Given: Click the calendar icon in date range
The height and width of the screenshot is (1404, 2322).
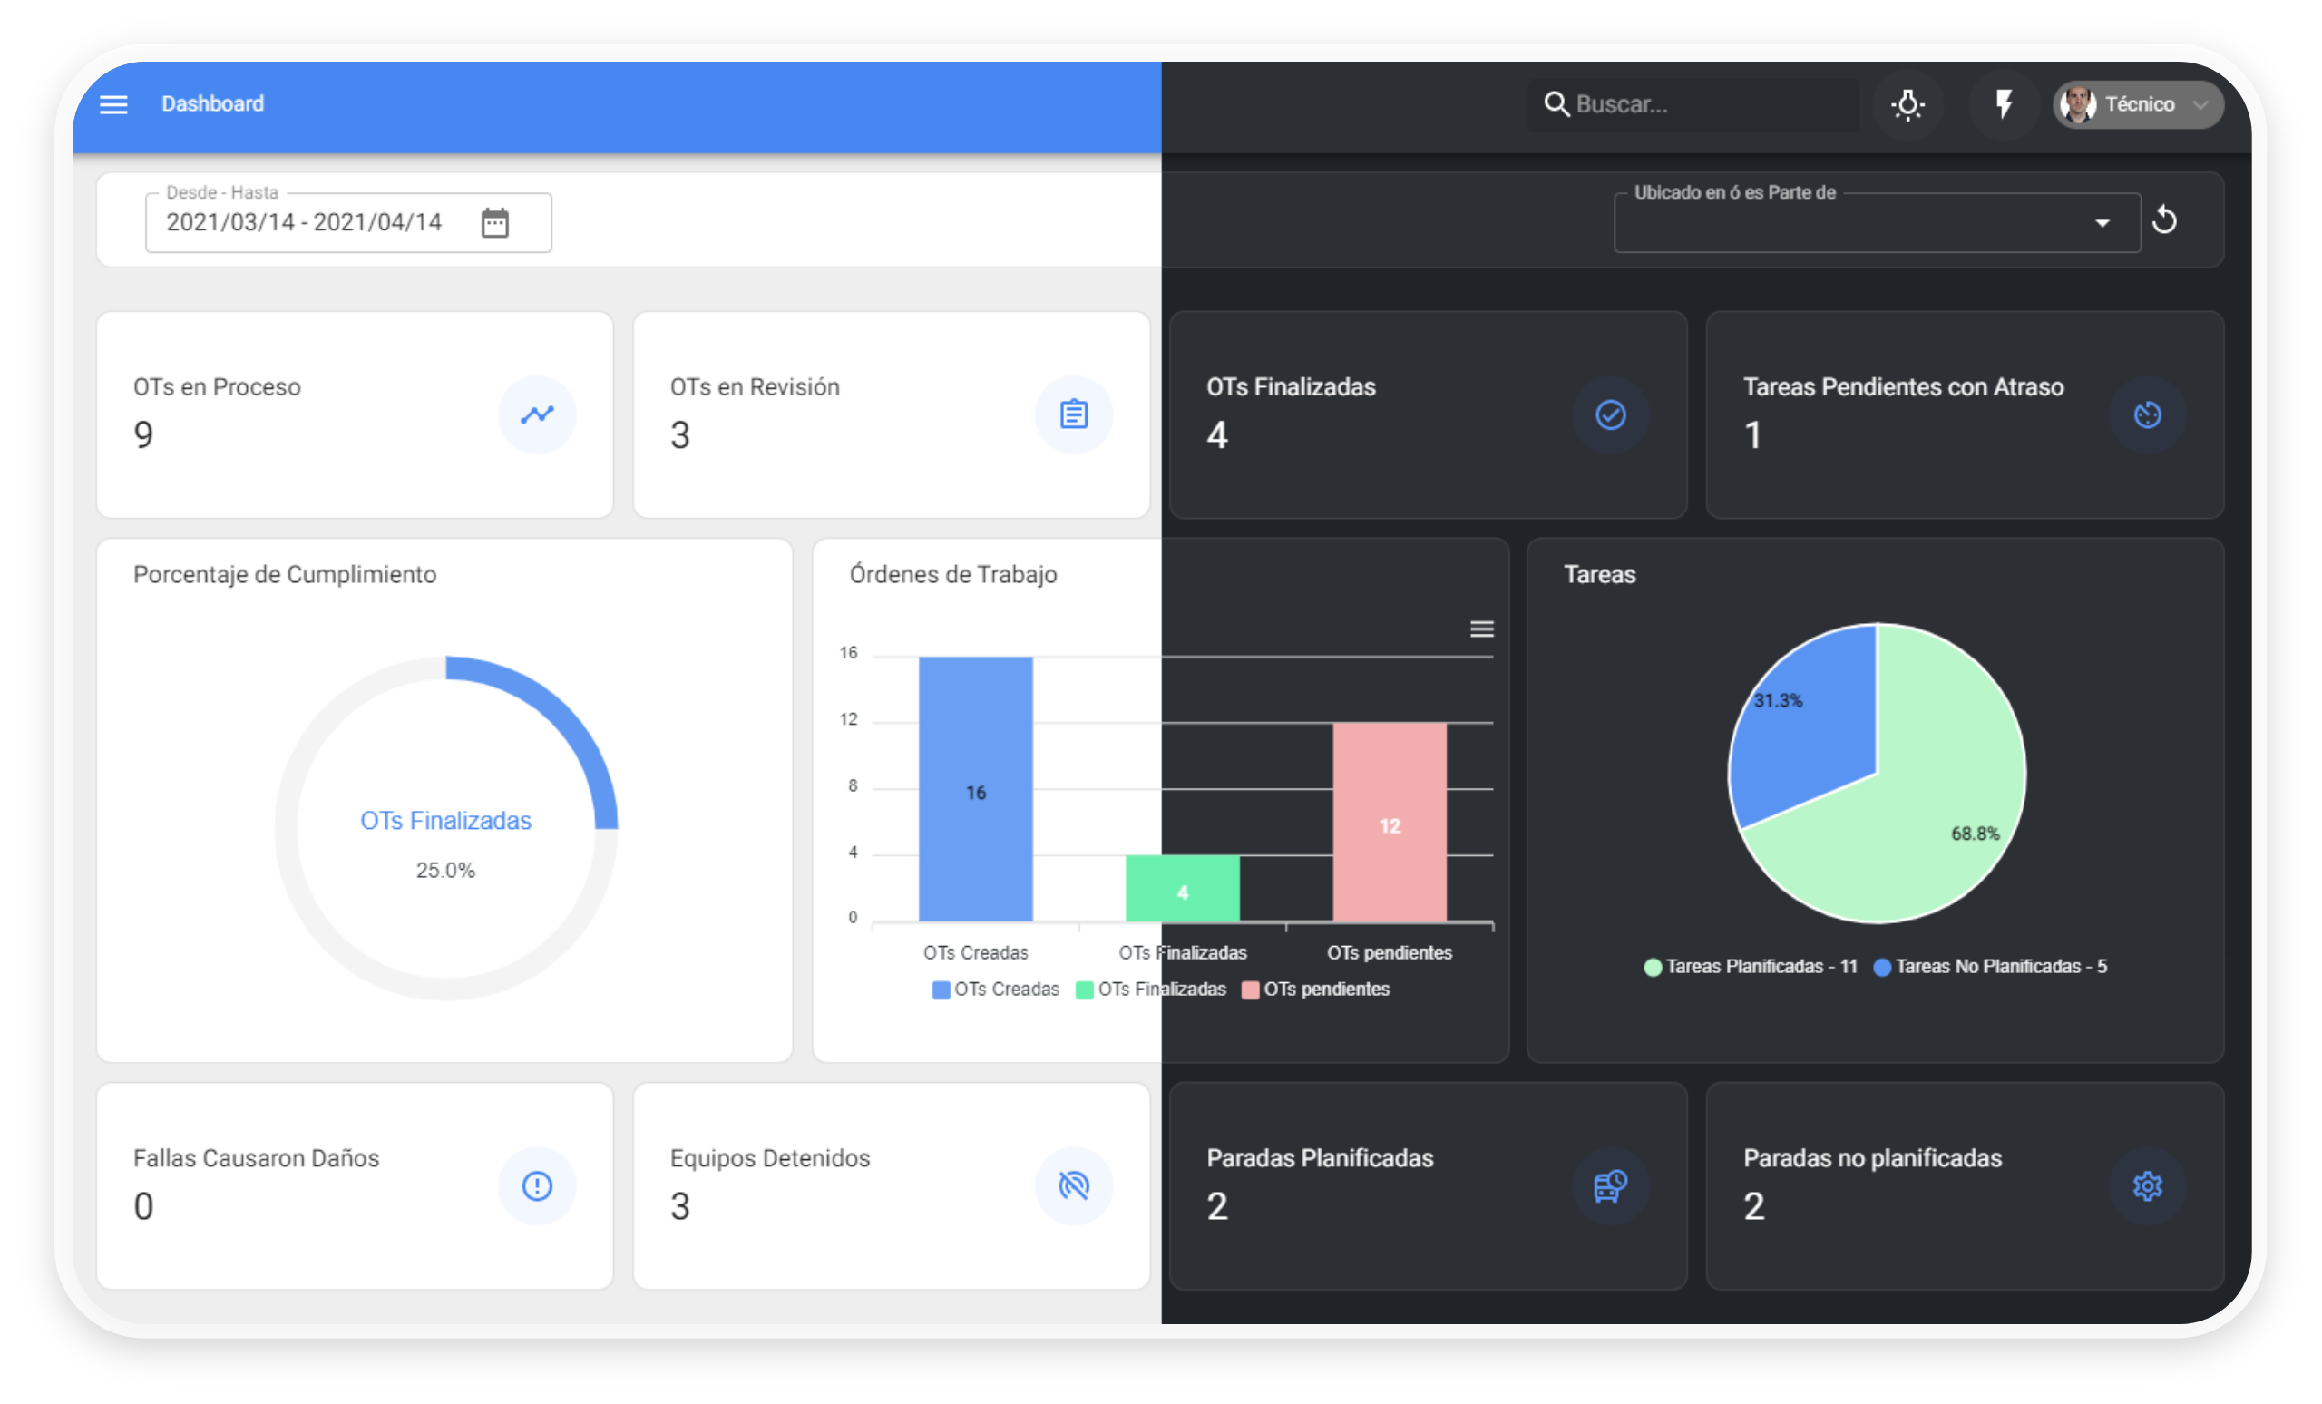Looking at the screenshot, I should 494,222.
